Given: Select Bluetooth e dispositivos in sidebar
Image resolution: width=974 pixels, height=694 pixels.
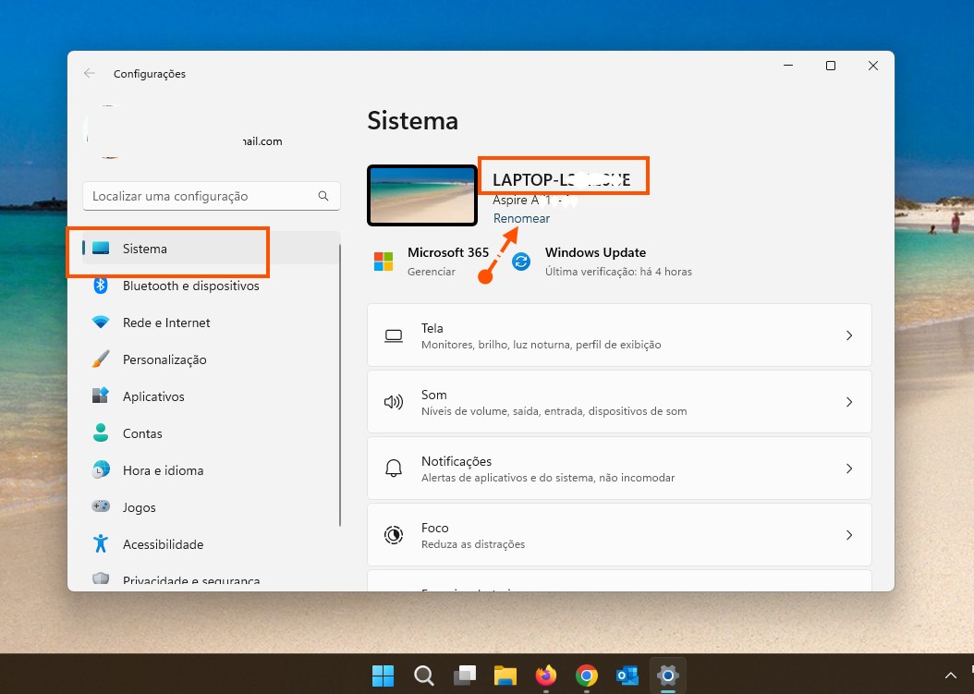Looking at the screenshot, I should coord(212,286).
